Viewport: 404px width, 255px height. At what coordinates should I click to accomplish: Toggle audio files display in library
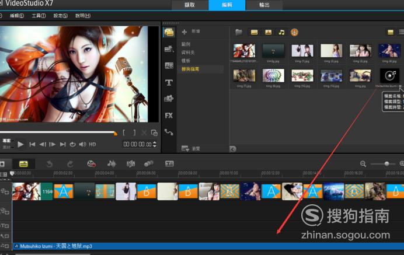[x=281, y=32]
